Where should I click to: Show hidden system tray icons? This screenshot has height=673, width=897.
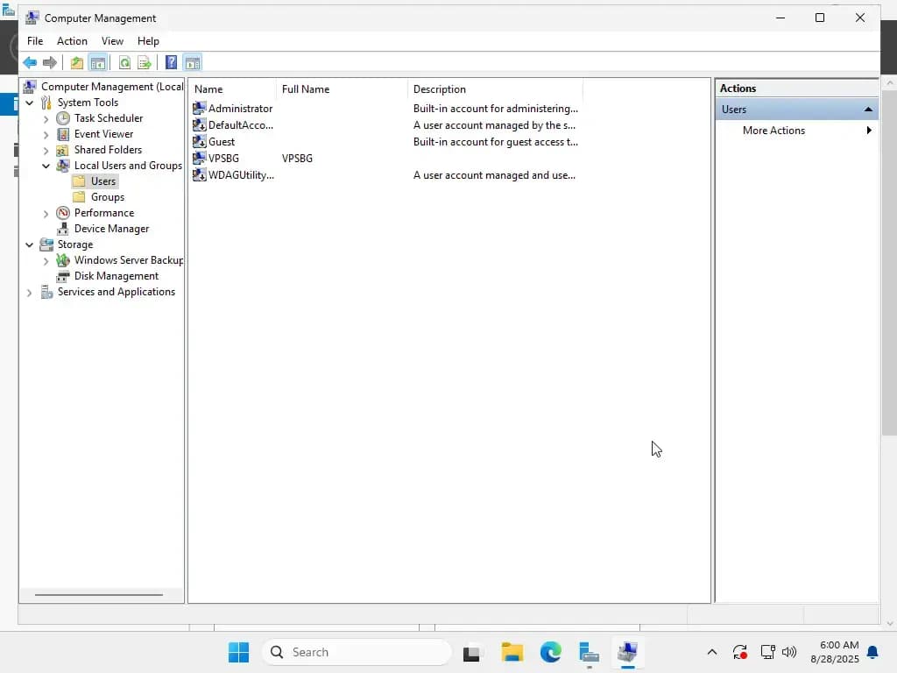pyautogui.click(x=711, y=652)
